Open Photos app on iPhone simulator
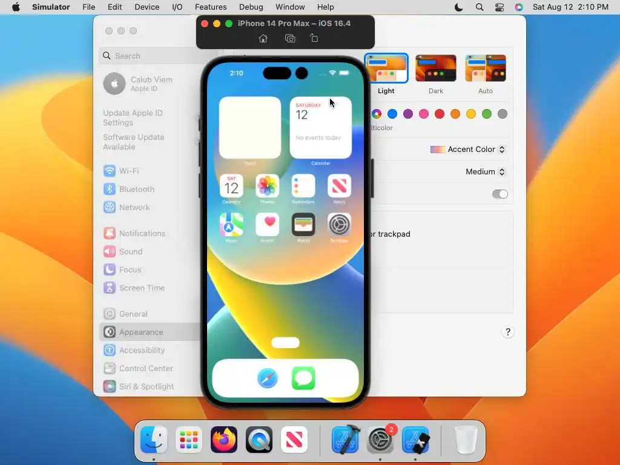The height and width of the screenshot is (465, 620). [267, 186]
